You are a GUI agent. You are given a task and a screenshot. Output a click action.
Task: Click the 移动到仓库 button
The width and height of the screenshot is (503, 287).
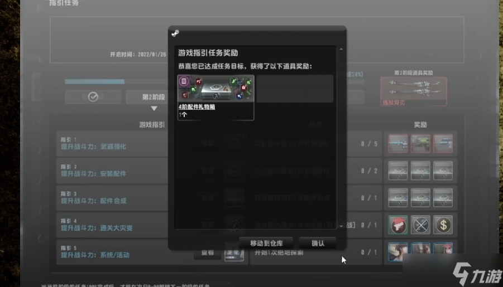[266, 244]
